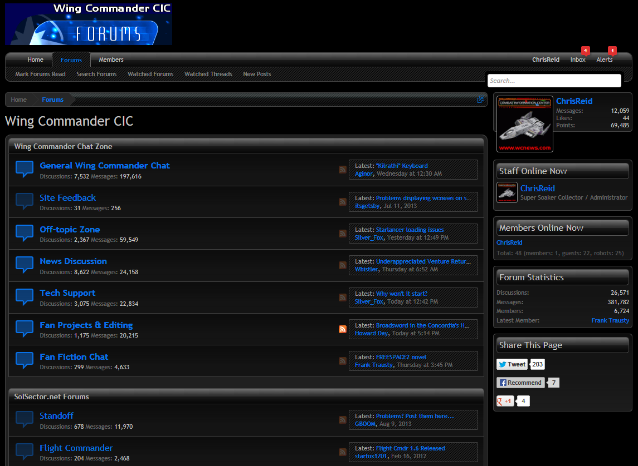Open latest member Frank Trausty's profile
Screen dimensions: 638x466
point(610,320)
